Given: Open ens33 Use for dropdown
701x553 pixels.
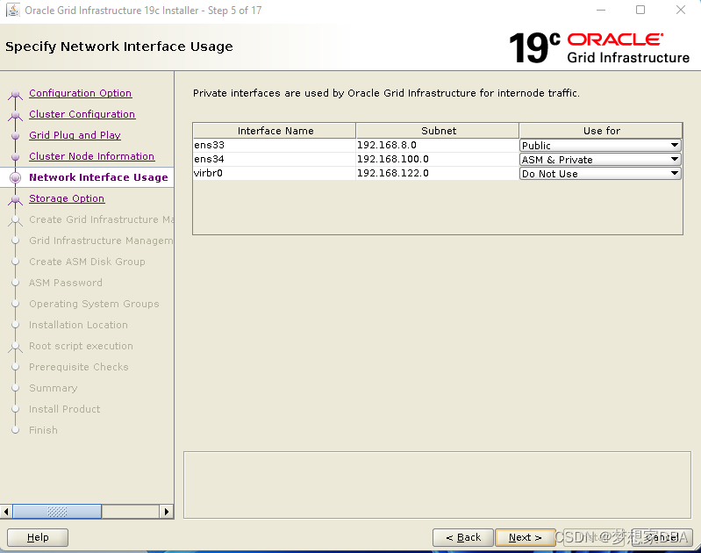Looking at the screenshot, I should pos(600,145).
